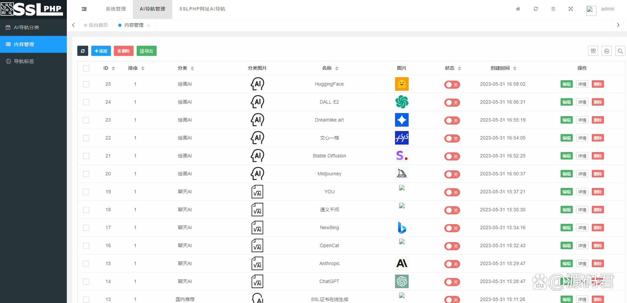Click 编辑 for the 通义千问 row
This screenshot has width=627, height=303.
pyautogui.click(x=566, y=210)
